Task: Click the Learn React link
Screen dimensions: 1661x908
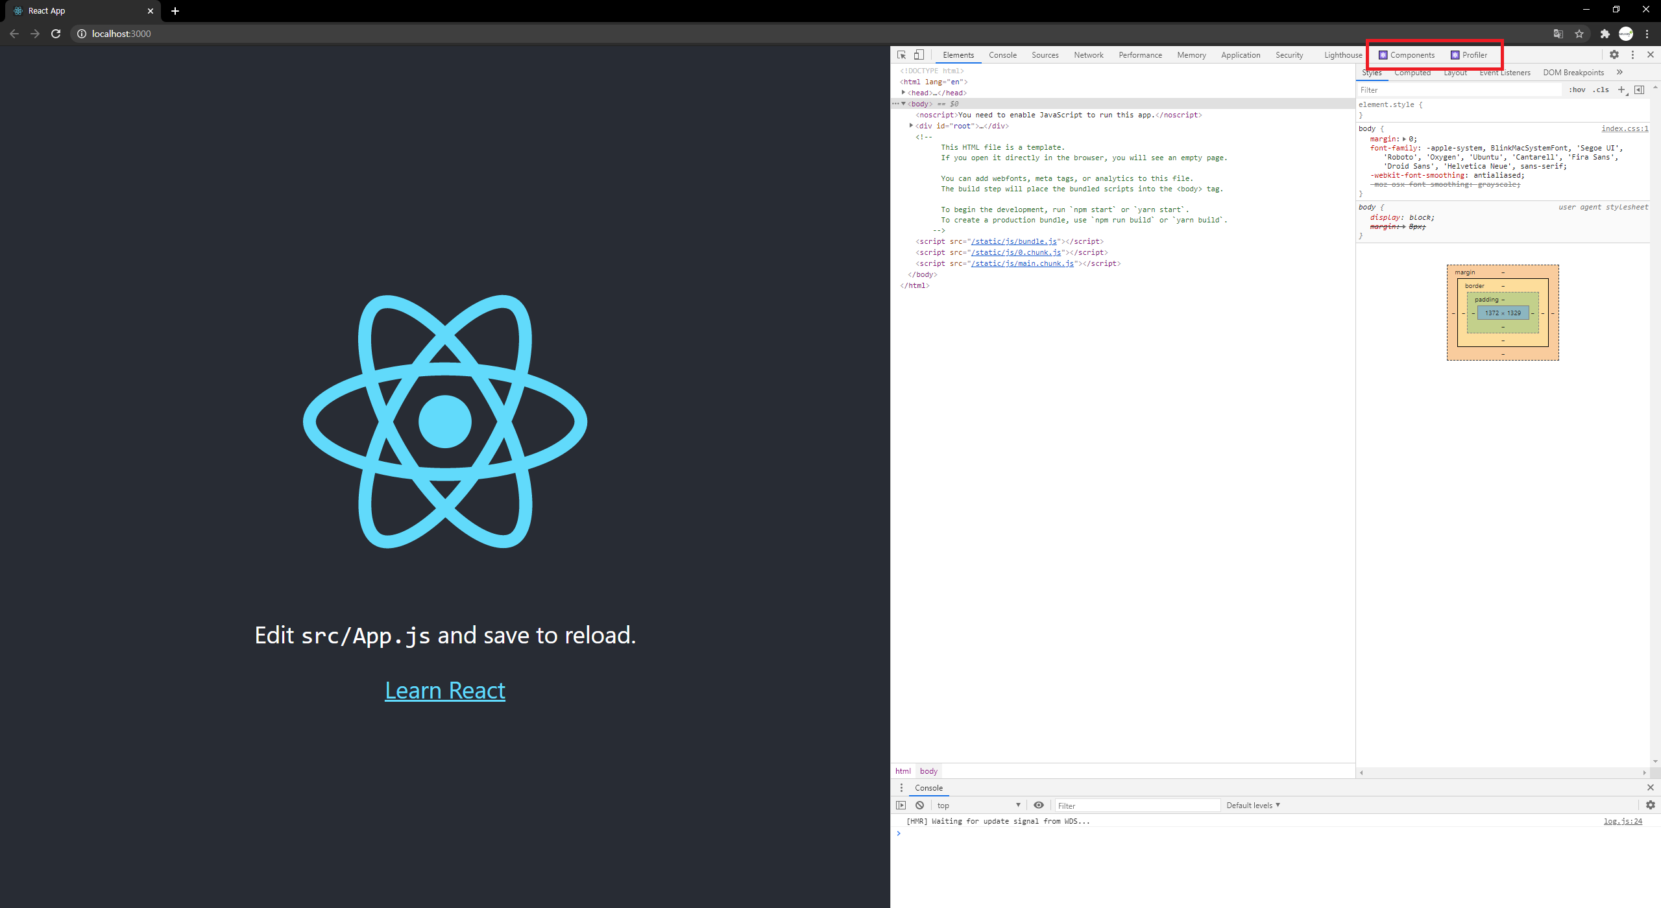Action: click(x=444, y=691)
